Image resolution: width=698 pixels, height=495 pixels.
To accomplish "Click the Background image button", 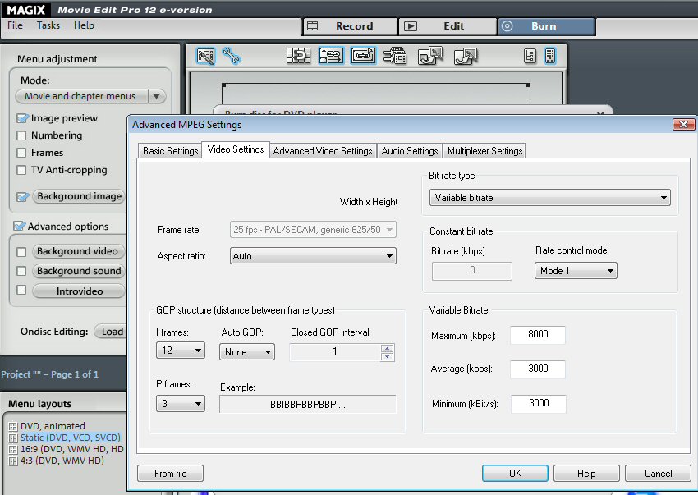I will point(79,196).
